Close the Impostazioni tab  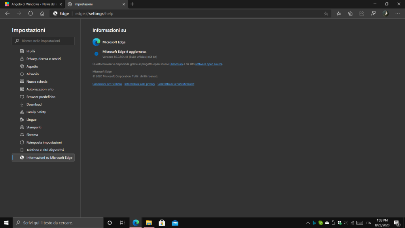123,4
